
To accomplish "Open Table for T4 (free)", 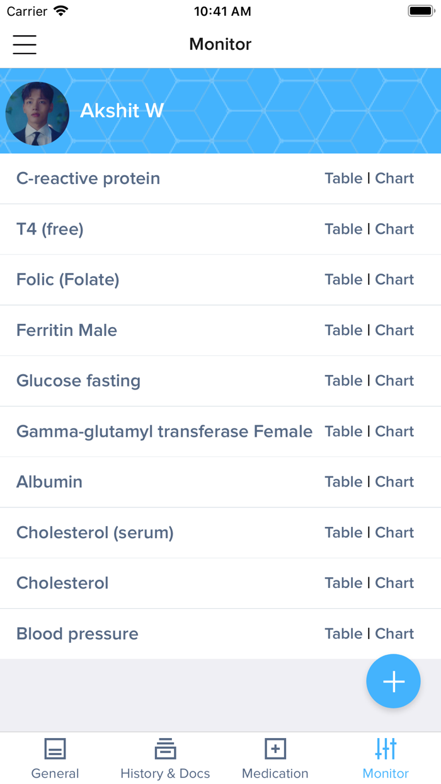I will pos(343,229).
